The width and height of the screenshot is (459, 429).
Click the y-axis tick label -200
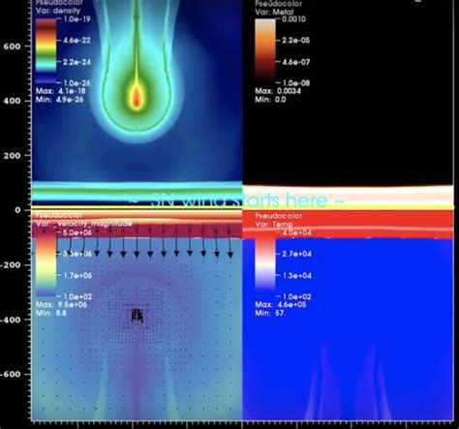(11, 264)
